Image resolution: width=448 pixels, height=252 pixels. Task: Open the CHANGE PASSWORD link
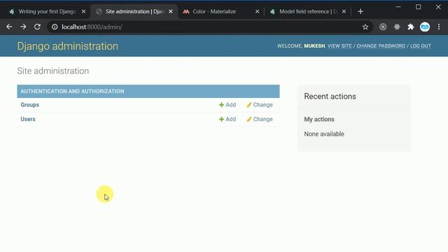point(381,46)
